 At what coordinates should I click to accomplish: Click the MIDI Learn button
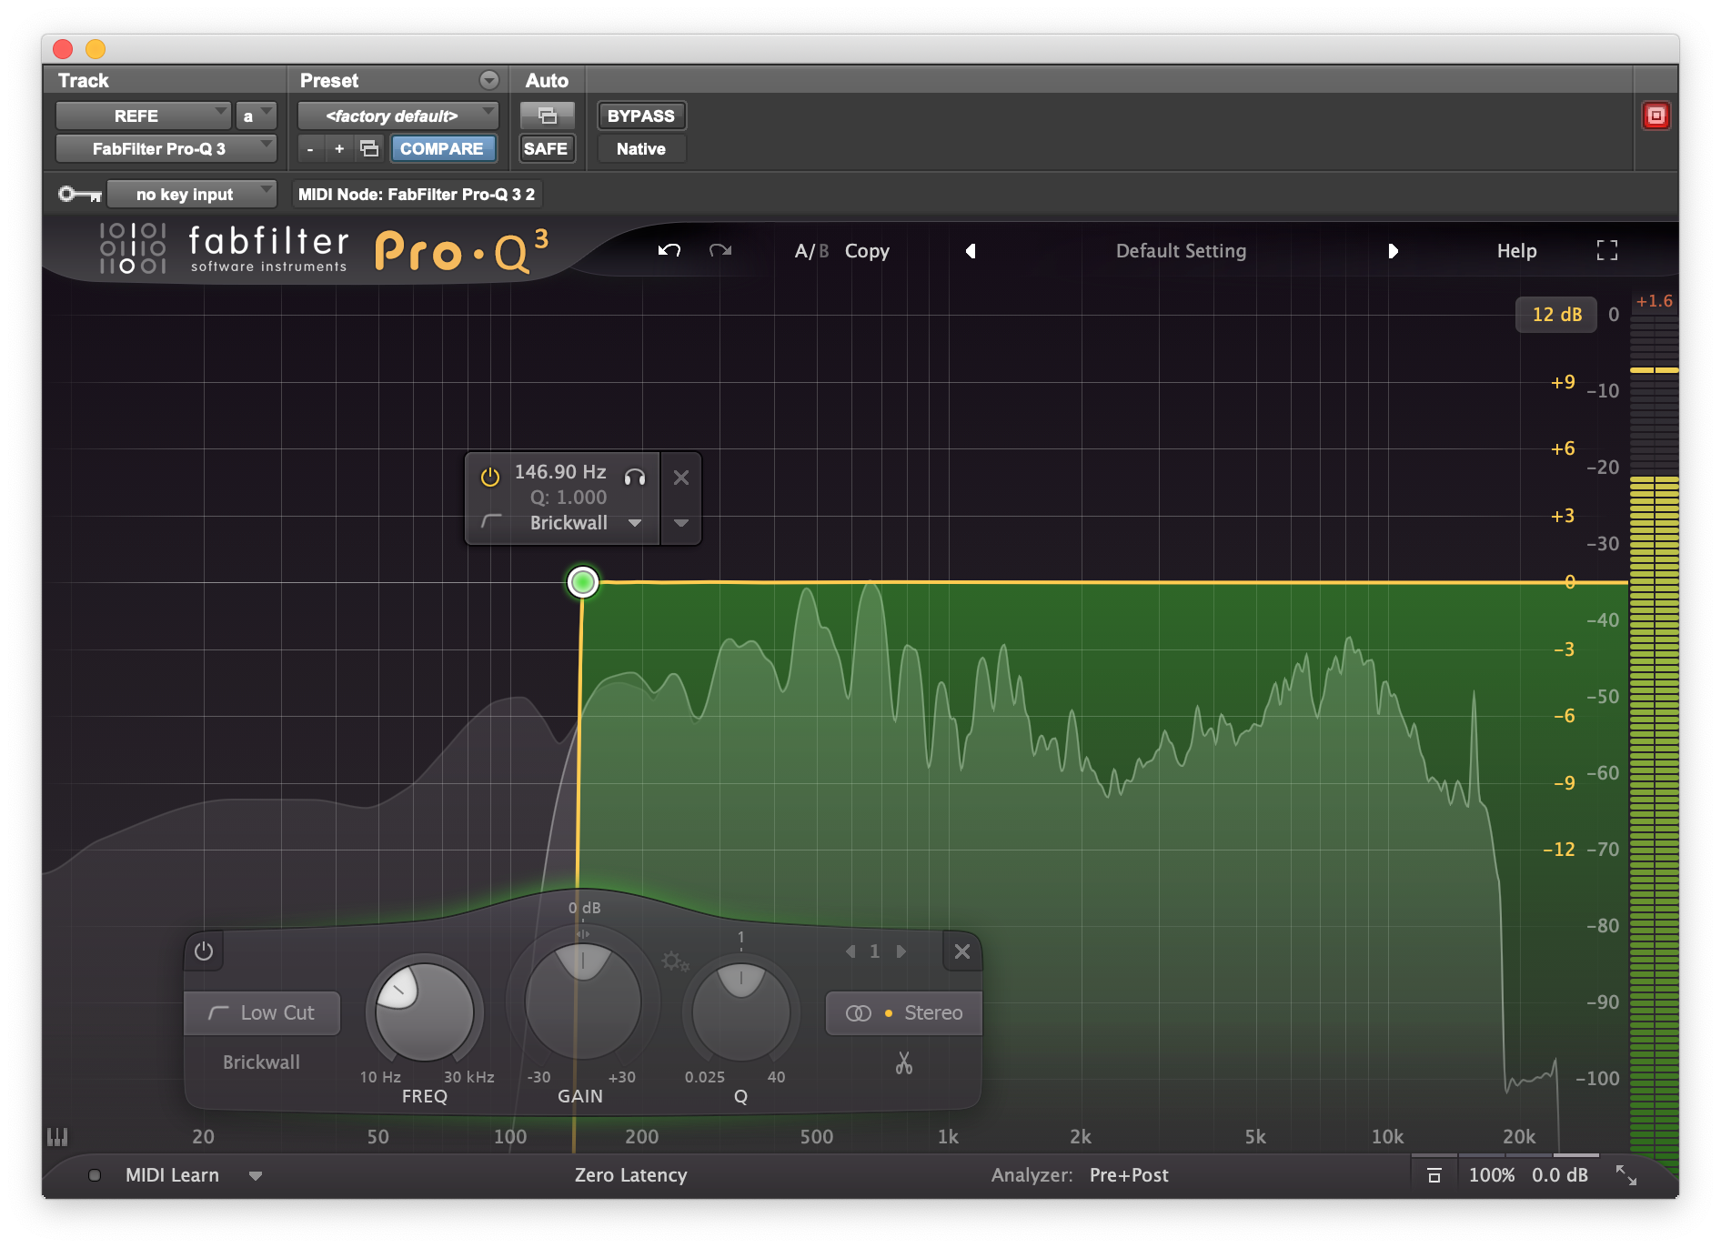[172, 1175]
